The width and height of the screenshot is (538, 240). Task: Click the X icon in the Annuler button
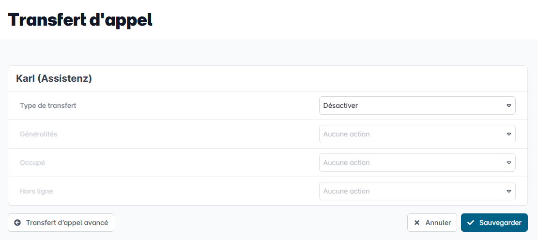point(417,223)
